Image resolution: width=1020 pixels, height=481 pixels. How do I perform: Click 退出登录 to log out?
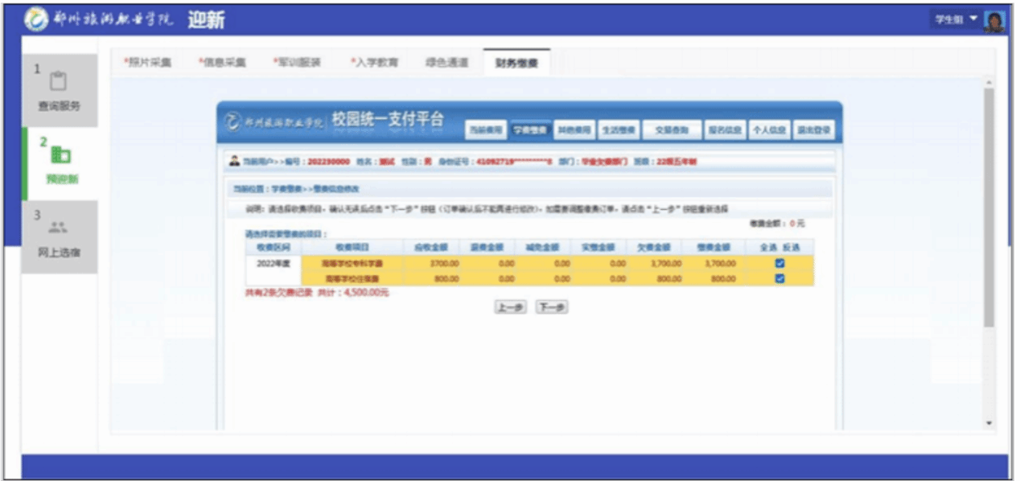click(x=813, y=130)
